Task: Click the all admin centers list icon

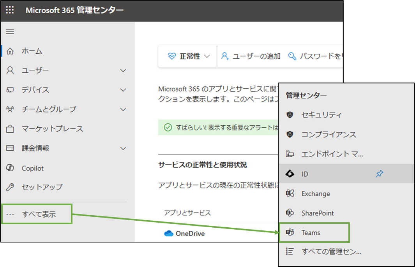Action: click(x=290, y=251)
